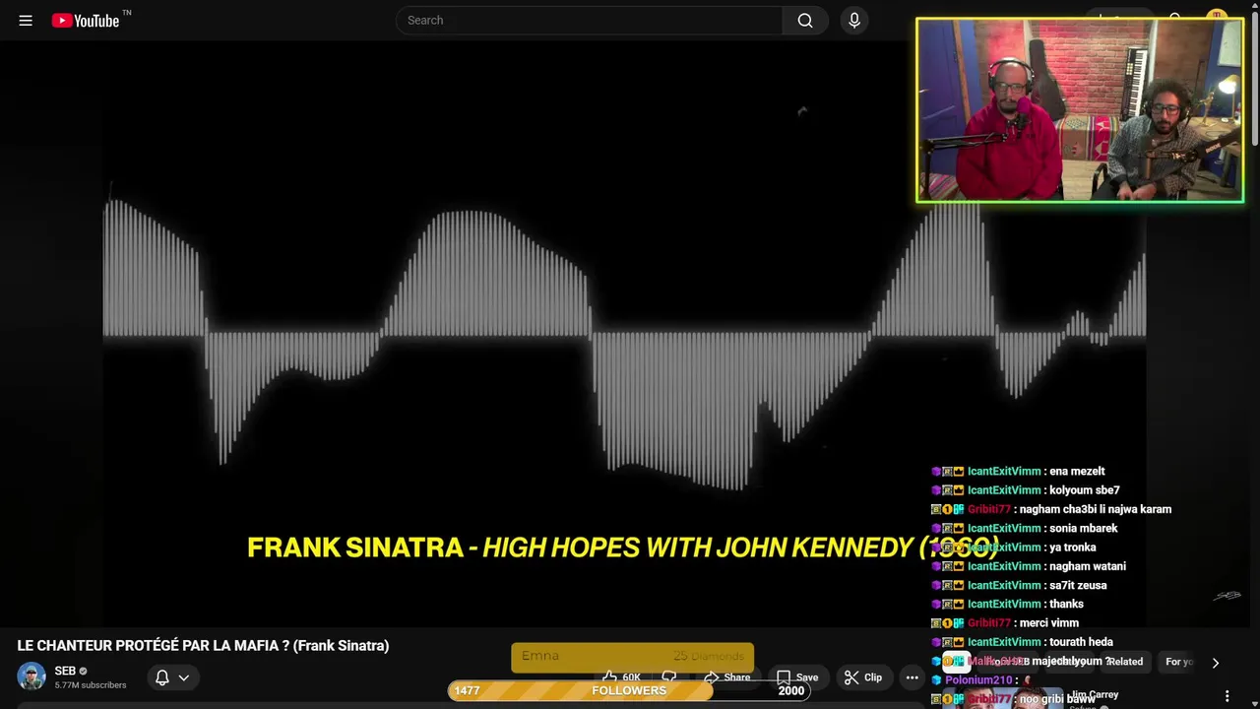Image resolution: width=1260 pixels, height=709 pixels.
Task: Select the For you chip tab
Action: point(1179,662)
